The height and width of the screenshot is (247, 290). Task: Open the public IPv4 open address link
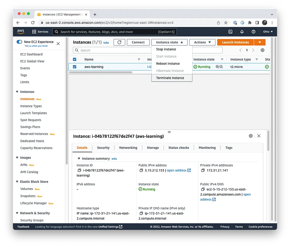pyautogui.click(x=179, y=170)
